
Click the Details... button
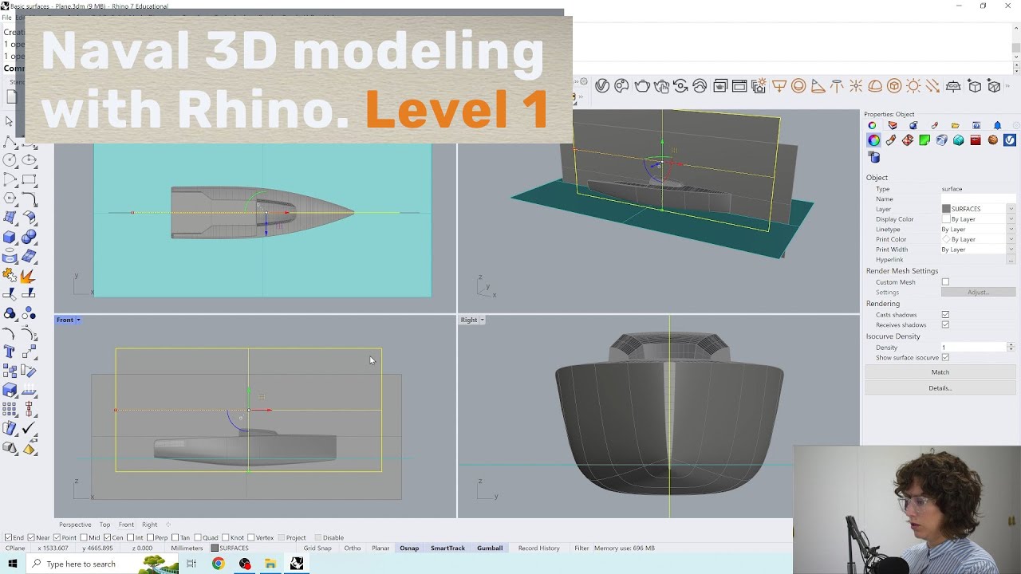pos(940,388)
